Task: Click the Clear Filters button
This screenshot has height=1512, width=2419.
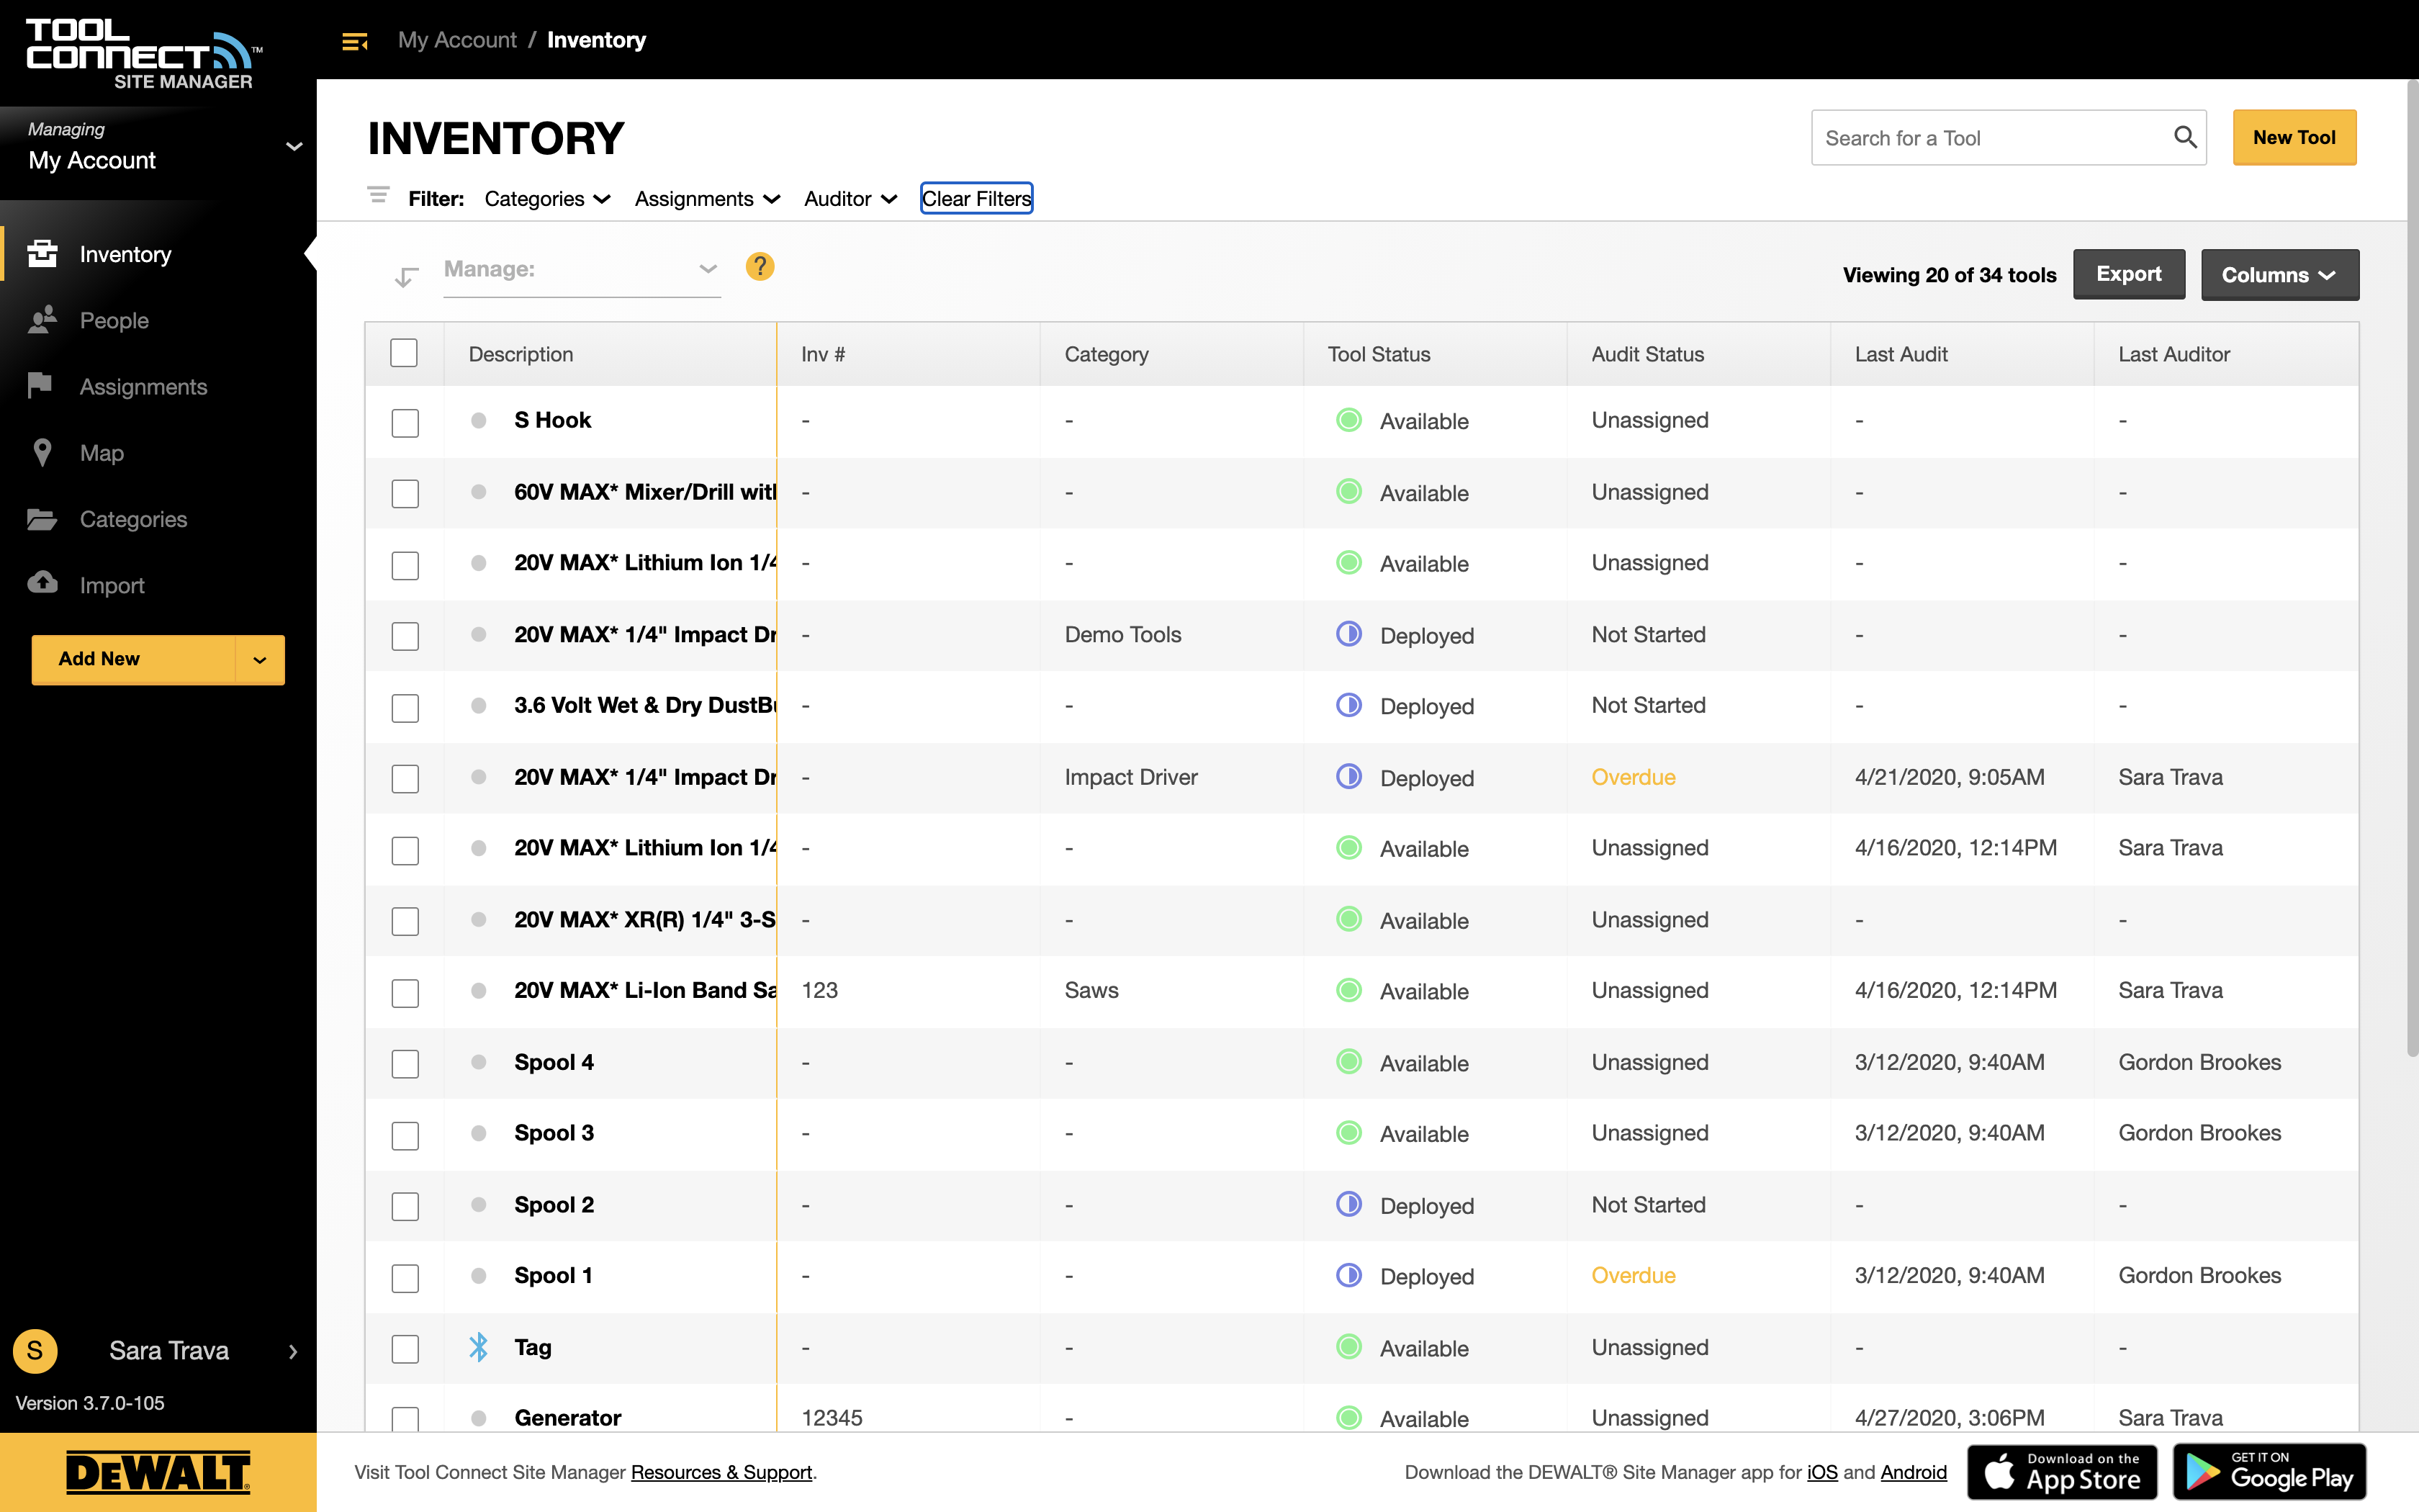Action: tap(976, 198)
